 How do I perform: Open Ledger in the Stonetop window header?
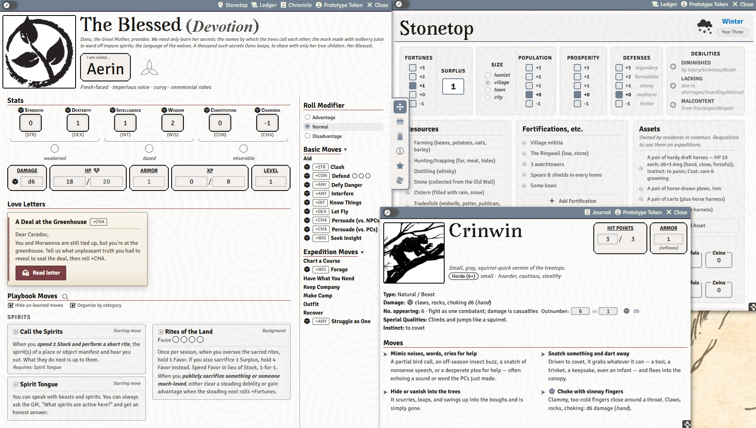[664, 4]
